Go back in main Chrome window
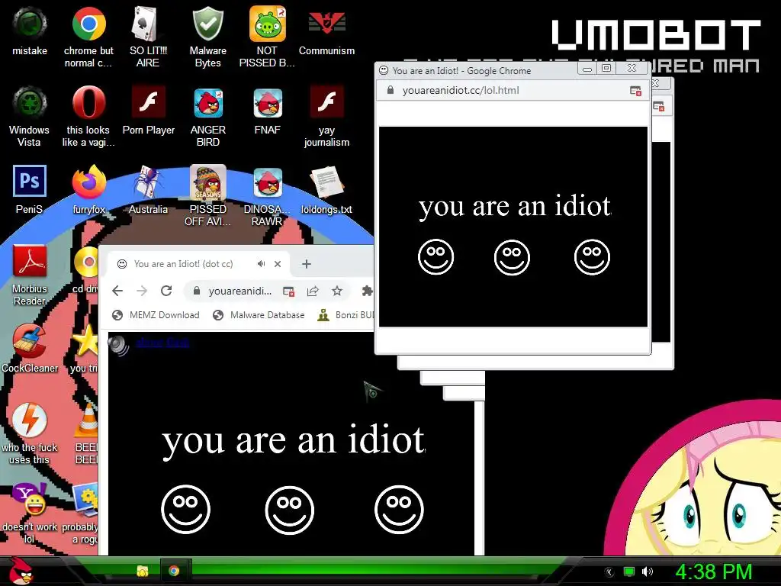Viewport: 781px width, 586px height. [117, 291]
